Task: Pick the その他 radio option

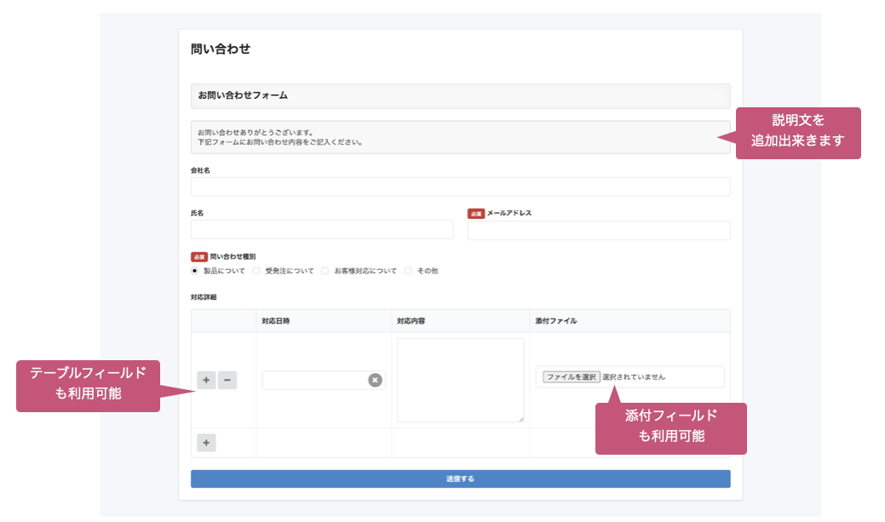Action: point(409,271)
